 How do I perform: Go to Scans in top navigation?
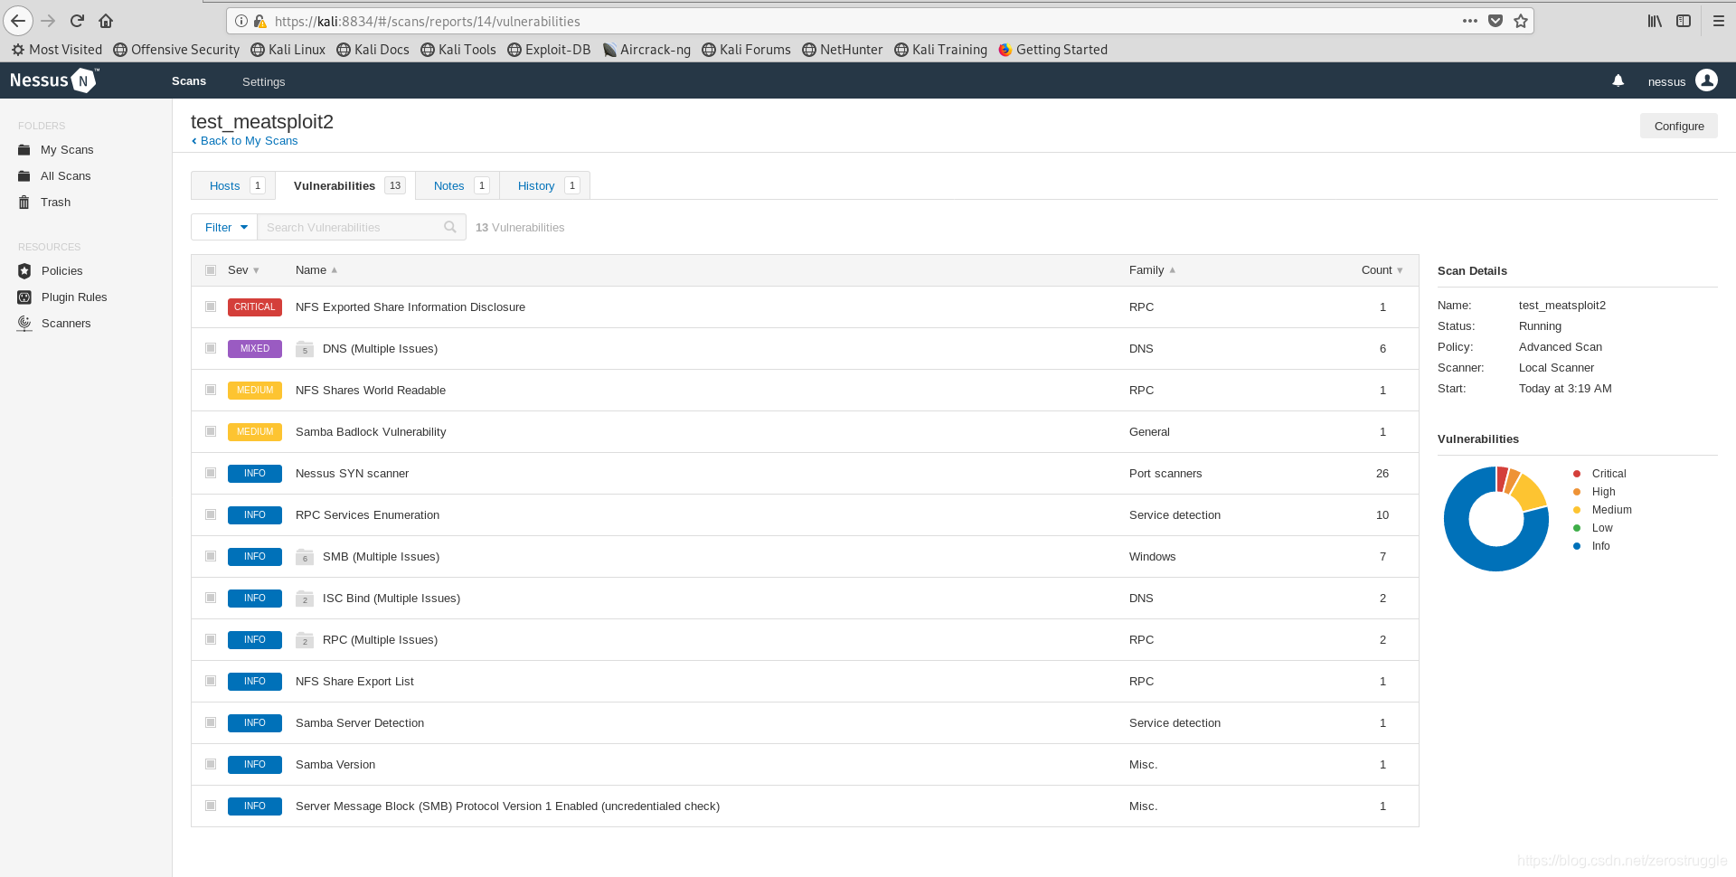[189, 81]
